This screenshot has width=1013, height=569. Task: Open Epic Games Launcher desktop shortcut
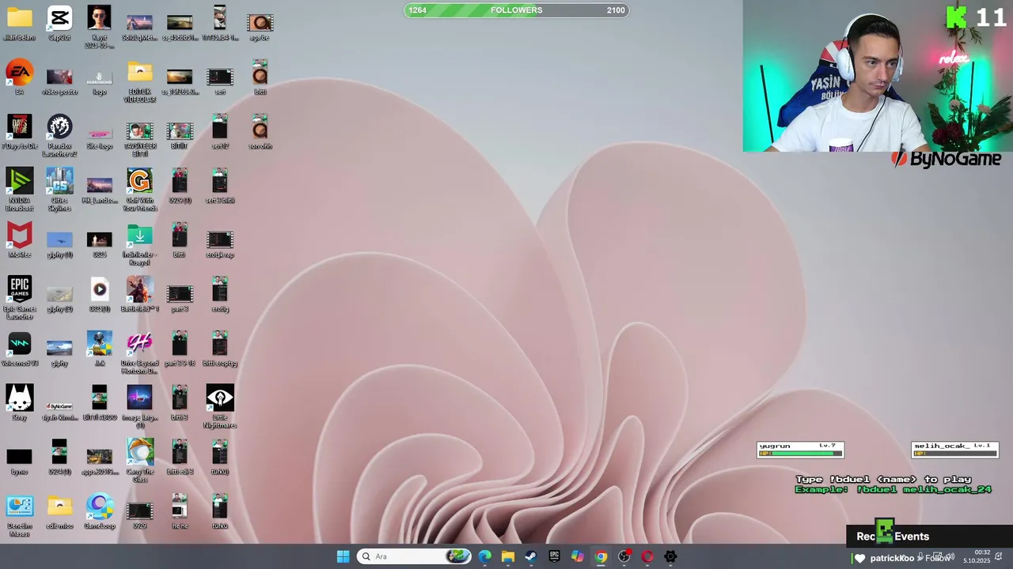click(19, 298)
